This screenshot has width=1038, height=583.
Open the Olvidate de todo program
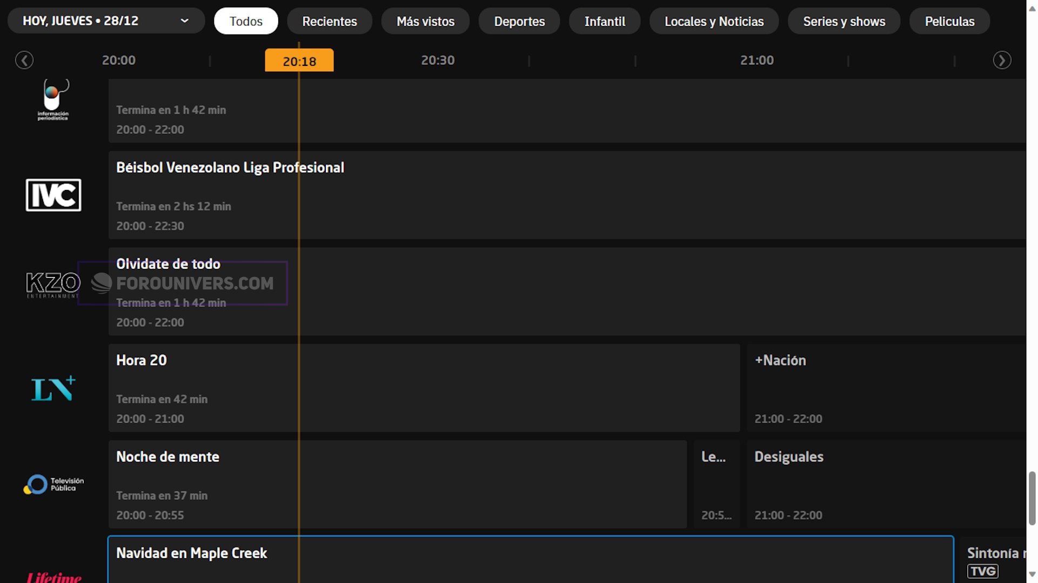[567, 291]
